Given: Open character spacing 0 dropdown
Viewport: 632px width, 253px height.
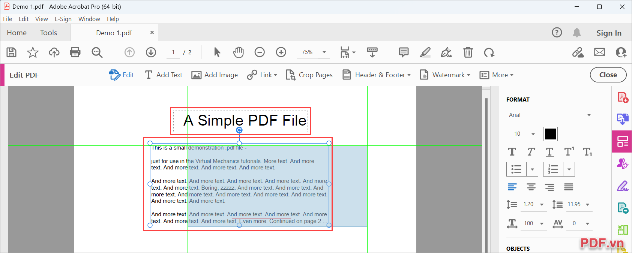Looking at the screenshot, I should pos(587,224).
